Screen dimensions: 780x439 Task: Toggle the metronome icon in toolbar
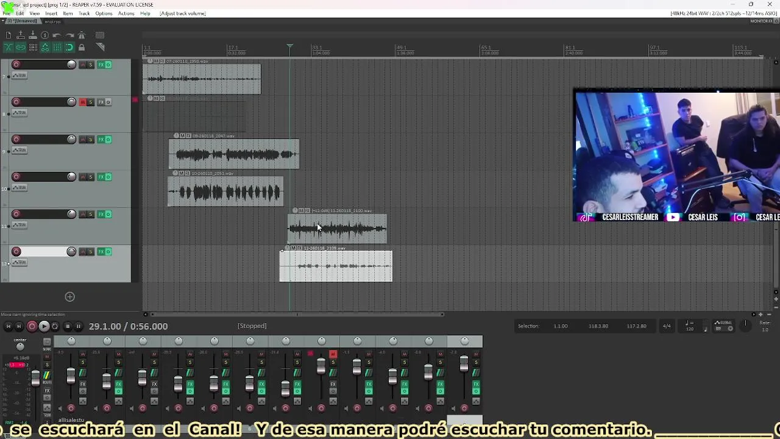[82, 35]
